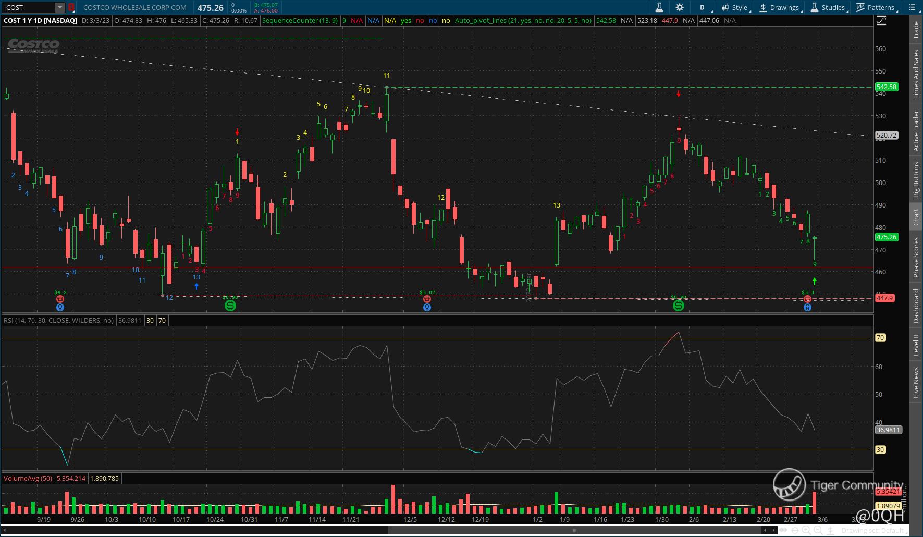Image resolution: width=923 pixels, height=537 pixels.
Task: Click the COST symbol input field
Action: click(29, 7)
